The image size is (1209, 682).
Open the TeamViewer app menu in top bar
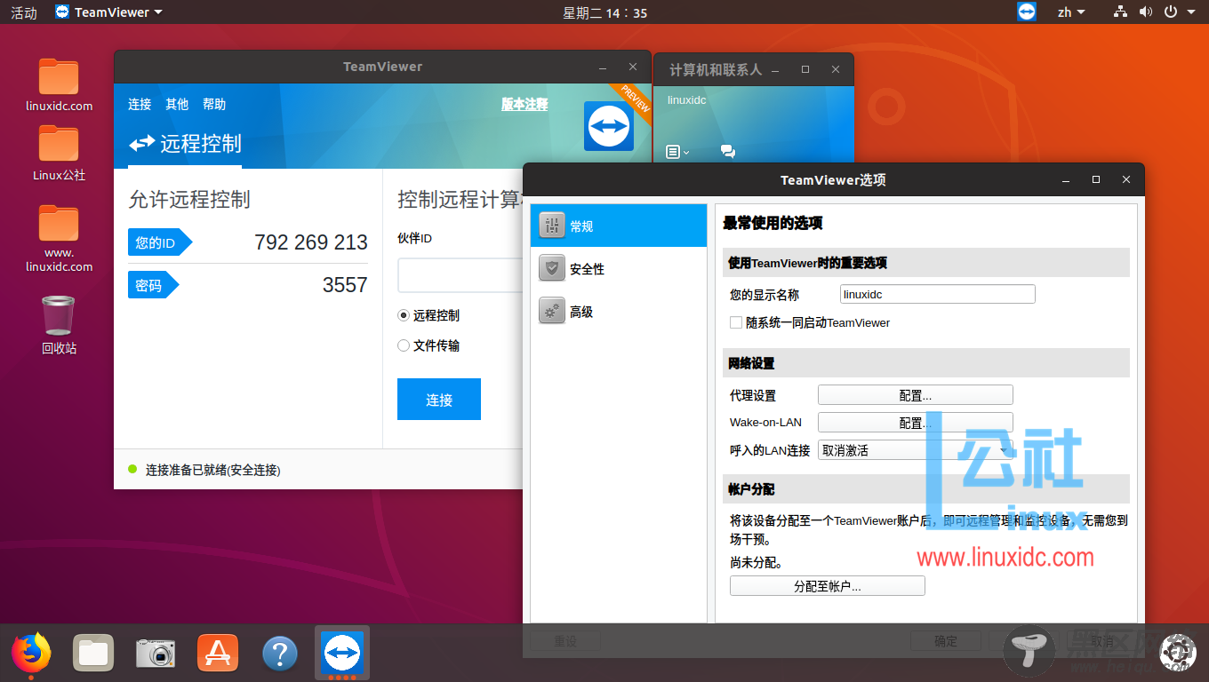108,12
